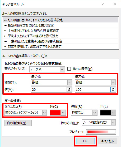Screen dimensions: 121x147
Task: Open the 塗りつぶし (グラデーション) dropdown
Action: (26, 113)
